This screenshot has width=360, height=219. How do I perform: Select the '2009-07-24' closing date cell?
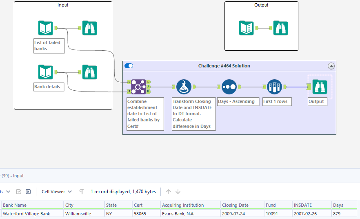242,214
